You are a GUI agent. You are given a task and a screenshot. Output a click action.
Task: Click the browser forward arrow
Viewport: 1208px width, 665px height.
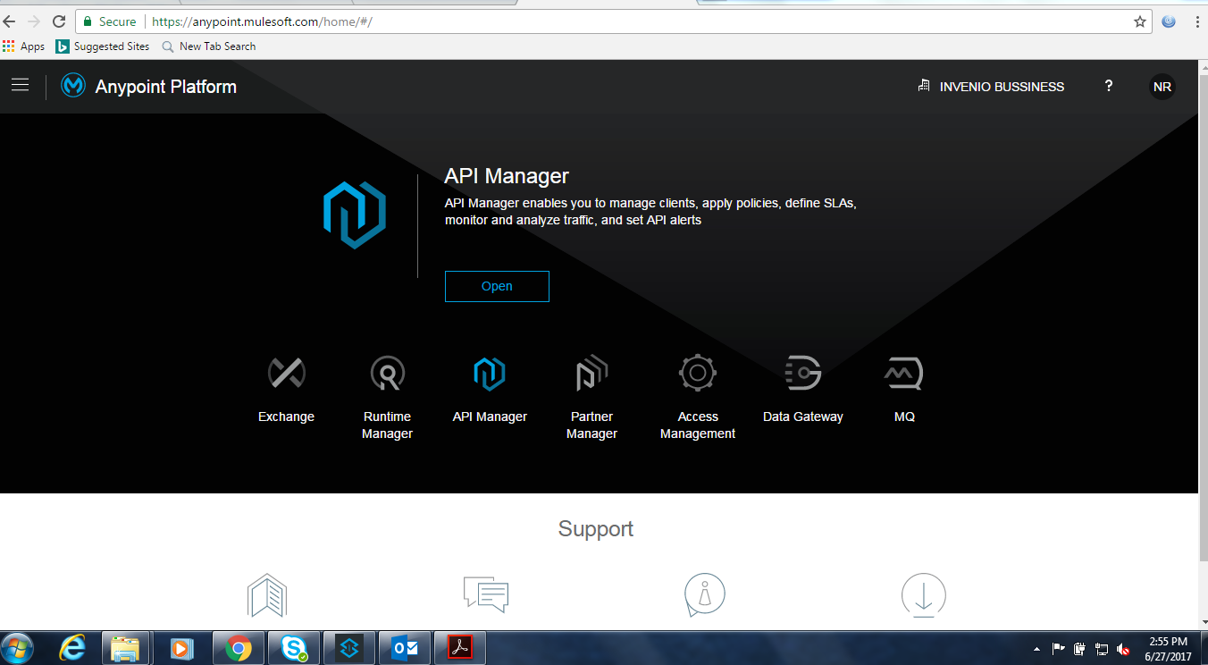click(x=34, y=21)
